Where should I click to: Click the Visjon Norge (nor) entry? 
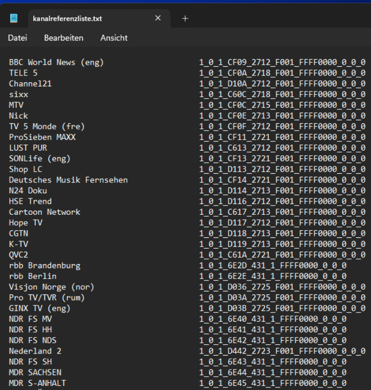tap(51, 287)
